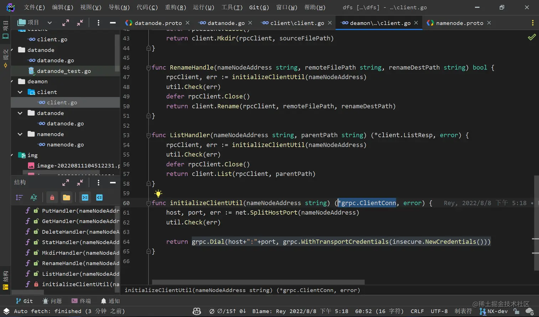Open the 运行(U) run menu
The width and height of the screenshot is (539, 317).
pyautogui.click(x=204, y=7)
